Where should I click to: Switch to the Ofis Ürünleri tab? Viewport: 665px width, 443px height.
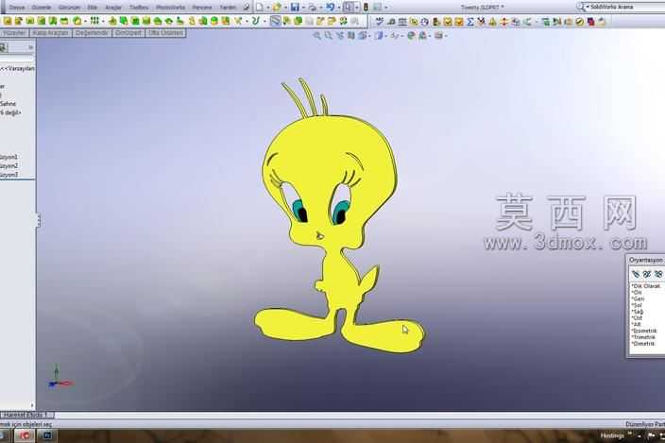pos(165,33)
